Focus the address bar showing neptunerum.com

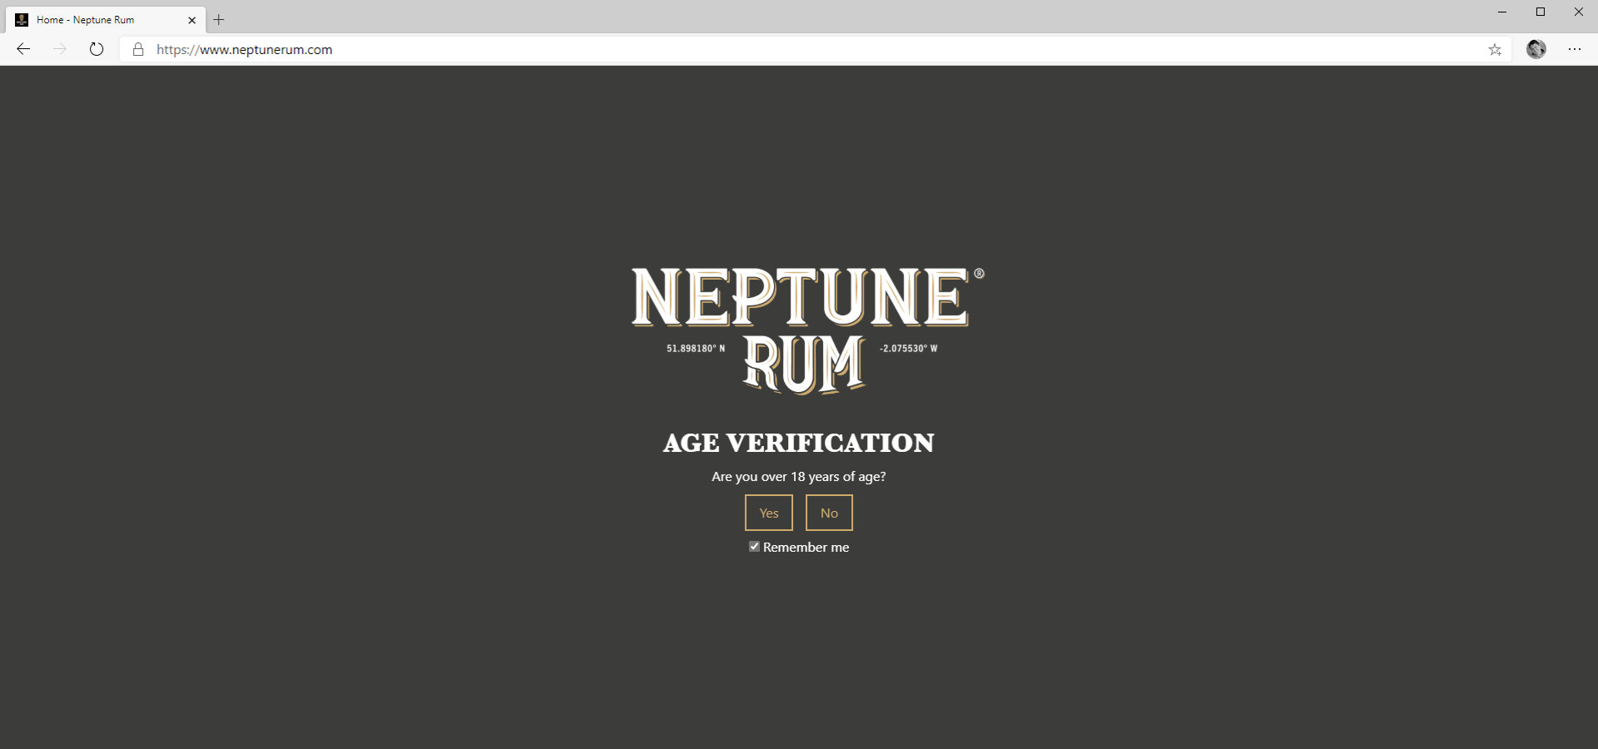[x=749, y=50]
